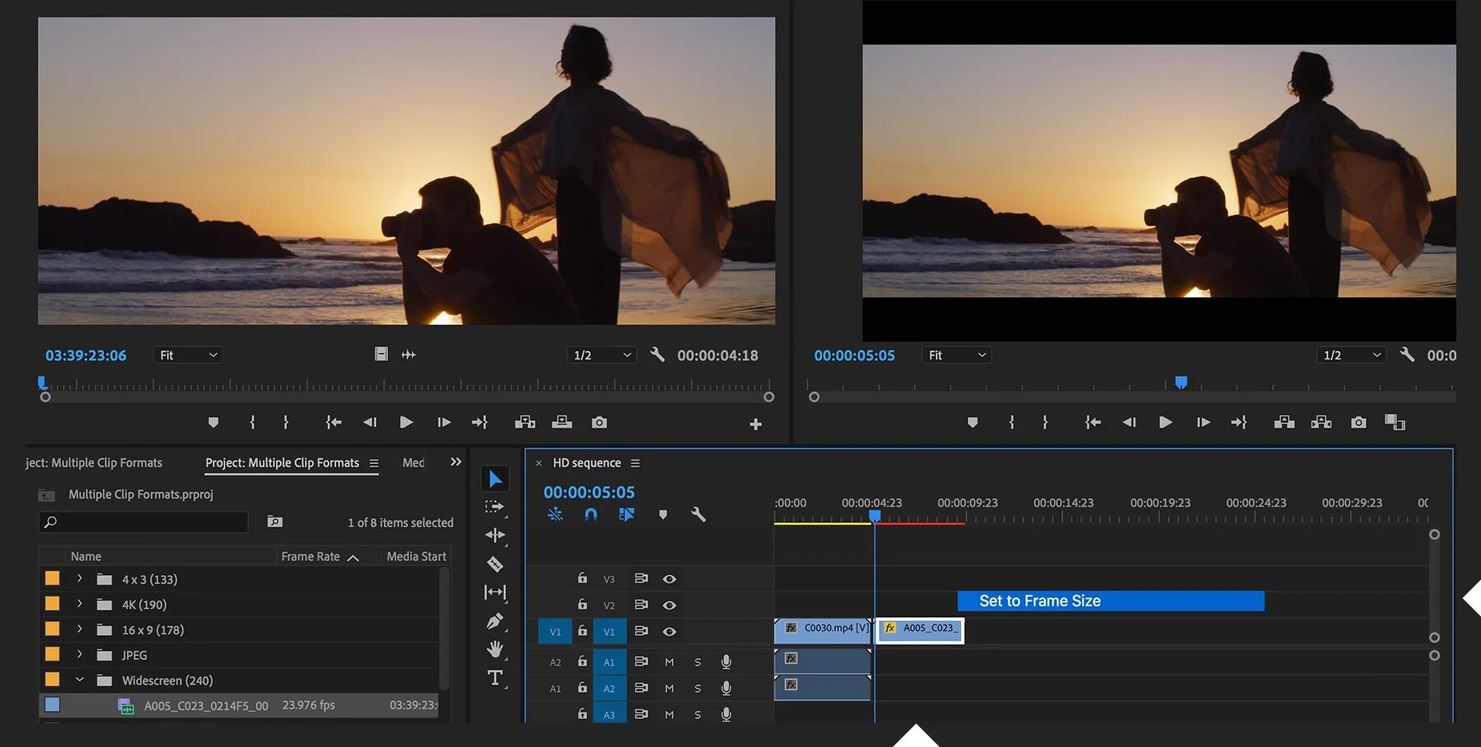Mute audio track A1
Viewport: 1481px width, 747px height.
[x=669, y=662]
